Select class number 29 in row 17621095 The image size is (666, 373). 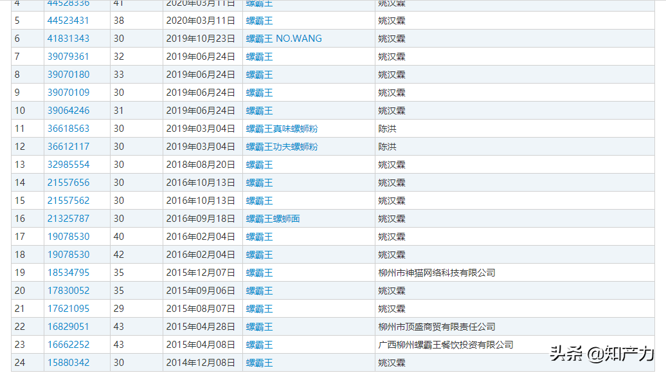(118, 309)
